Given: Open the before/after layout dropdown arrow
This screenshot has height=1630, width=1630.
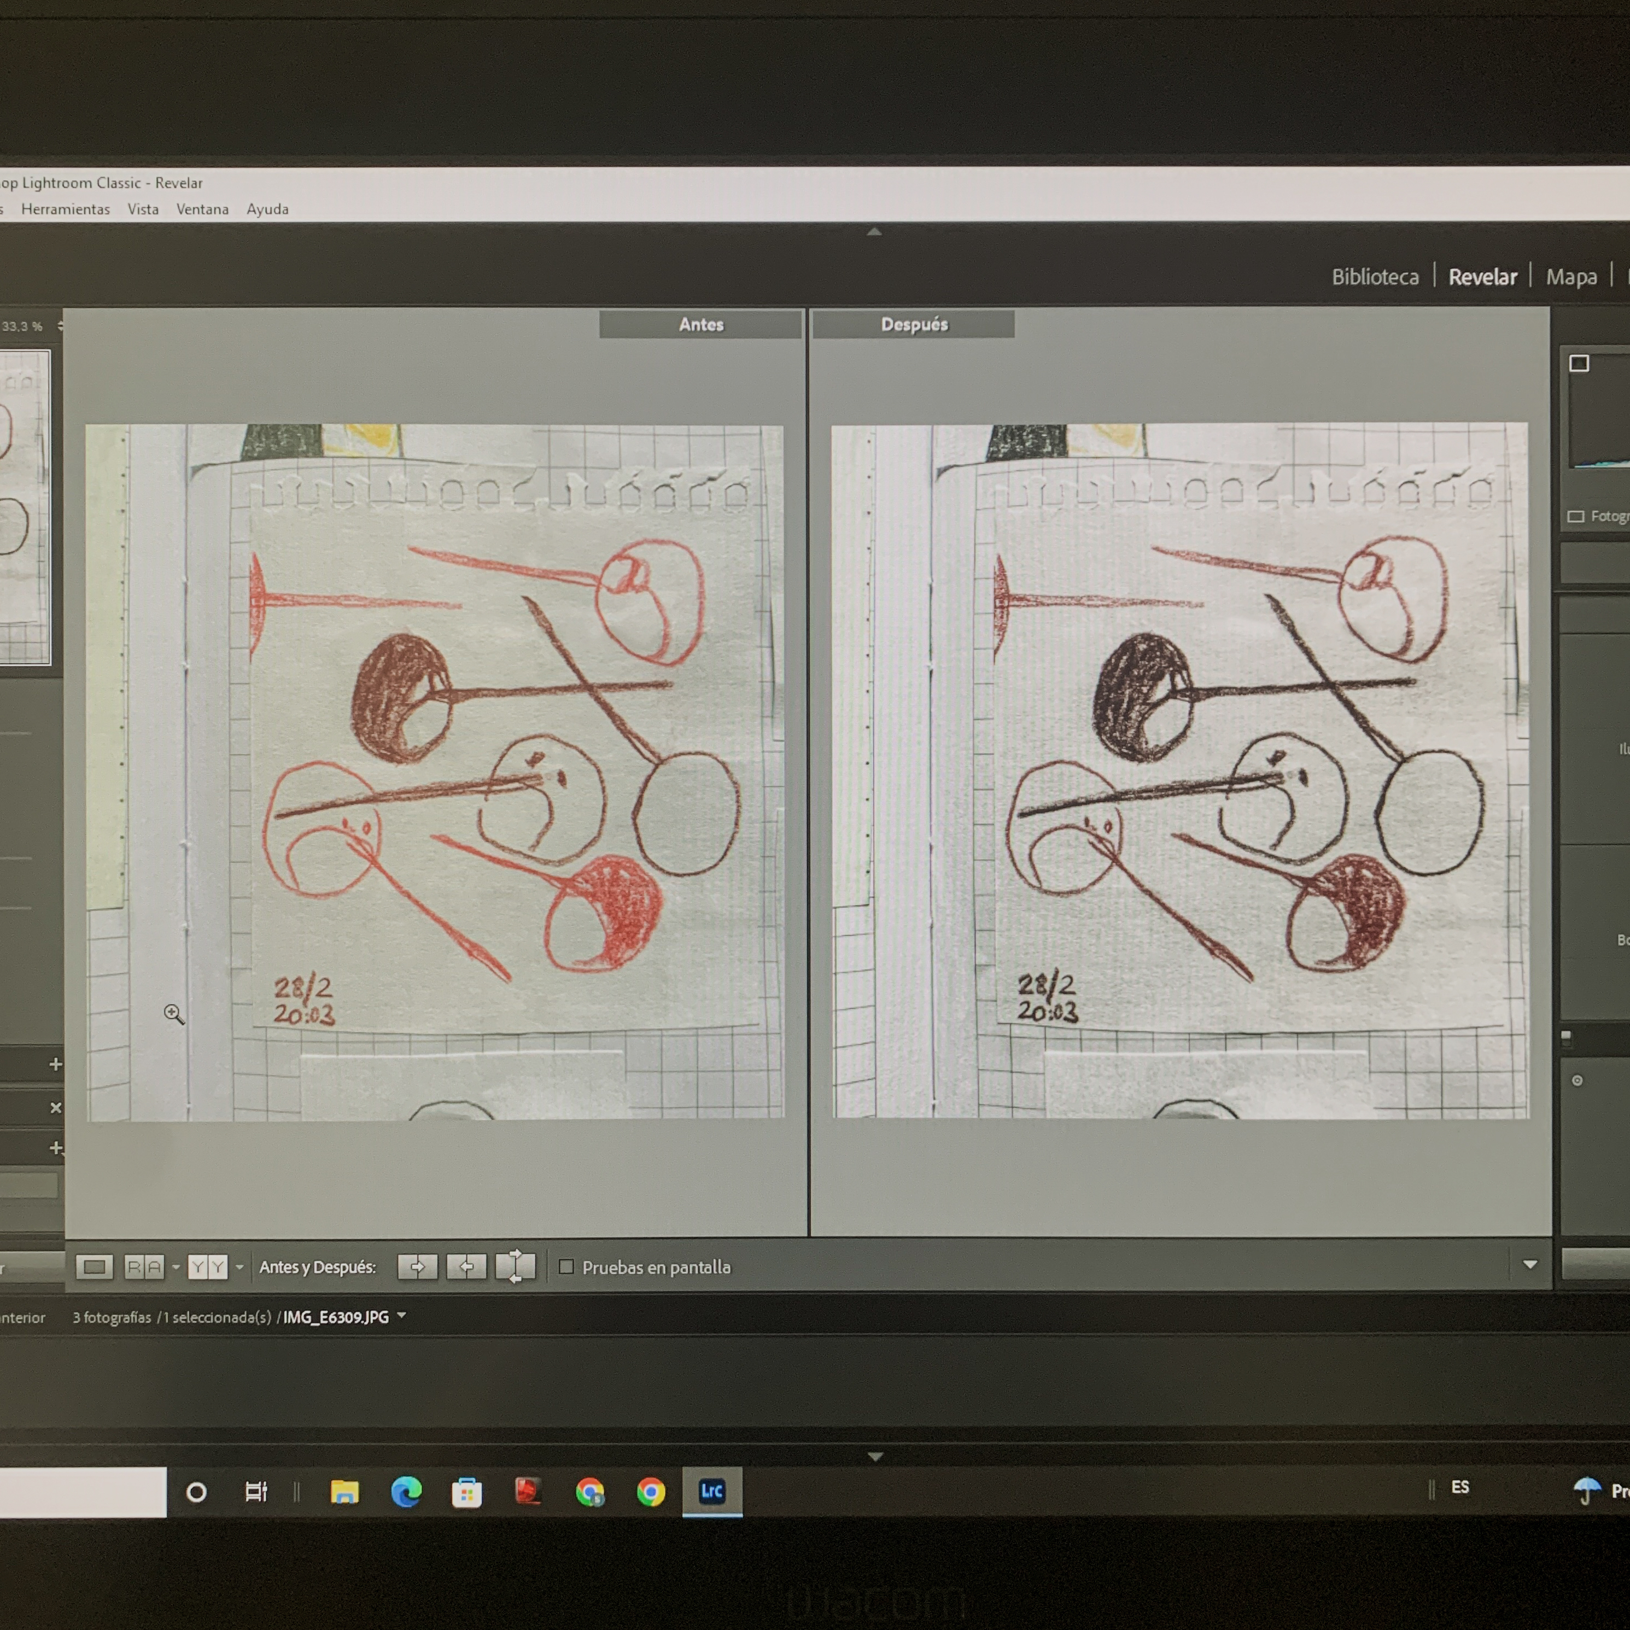Looking at the screenshot, I should (239, 1266).
